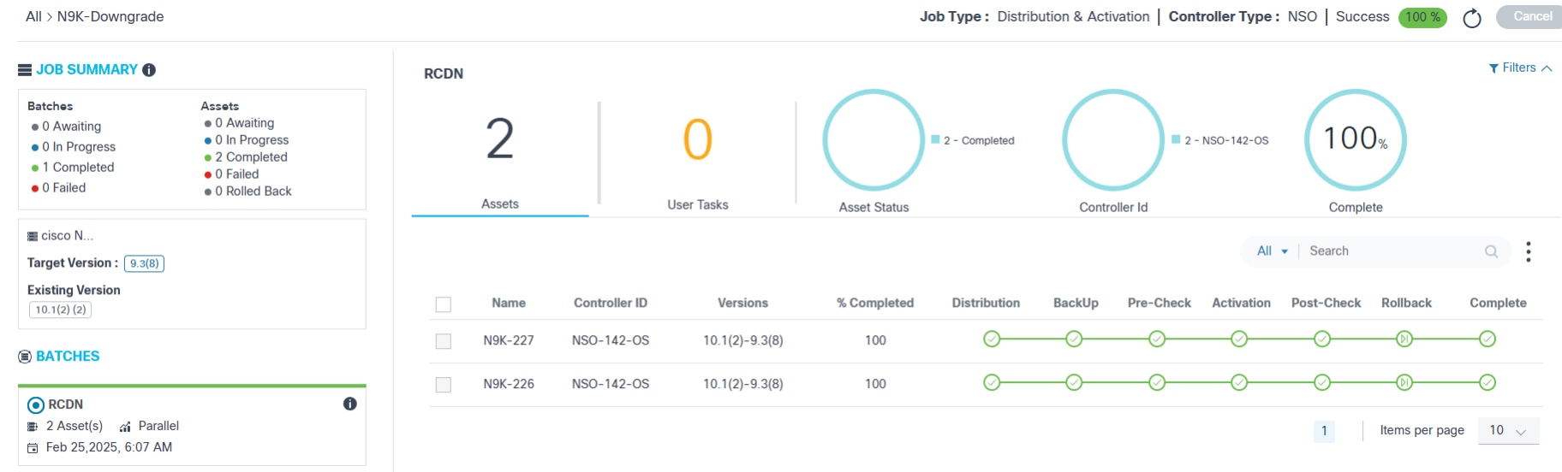Open the All search scope dropdown
Image resolution: width=1562 pixels, height=472 pixels.
point(1272,251)
